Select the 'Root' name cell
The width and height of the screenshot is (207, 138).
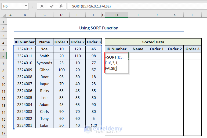(x=45, y=77)
